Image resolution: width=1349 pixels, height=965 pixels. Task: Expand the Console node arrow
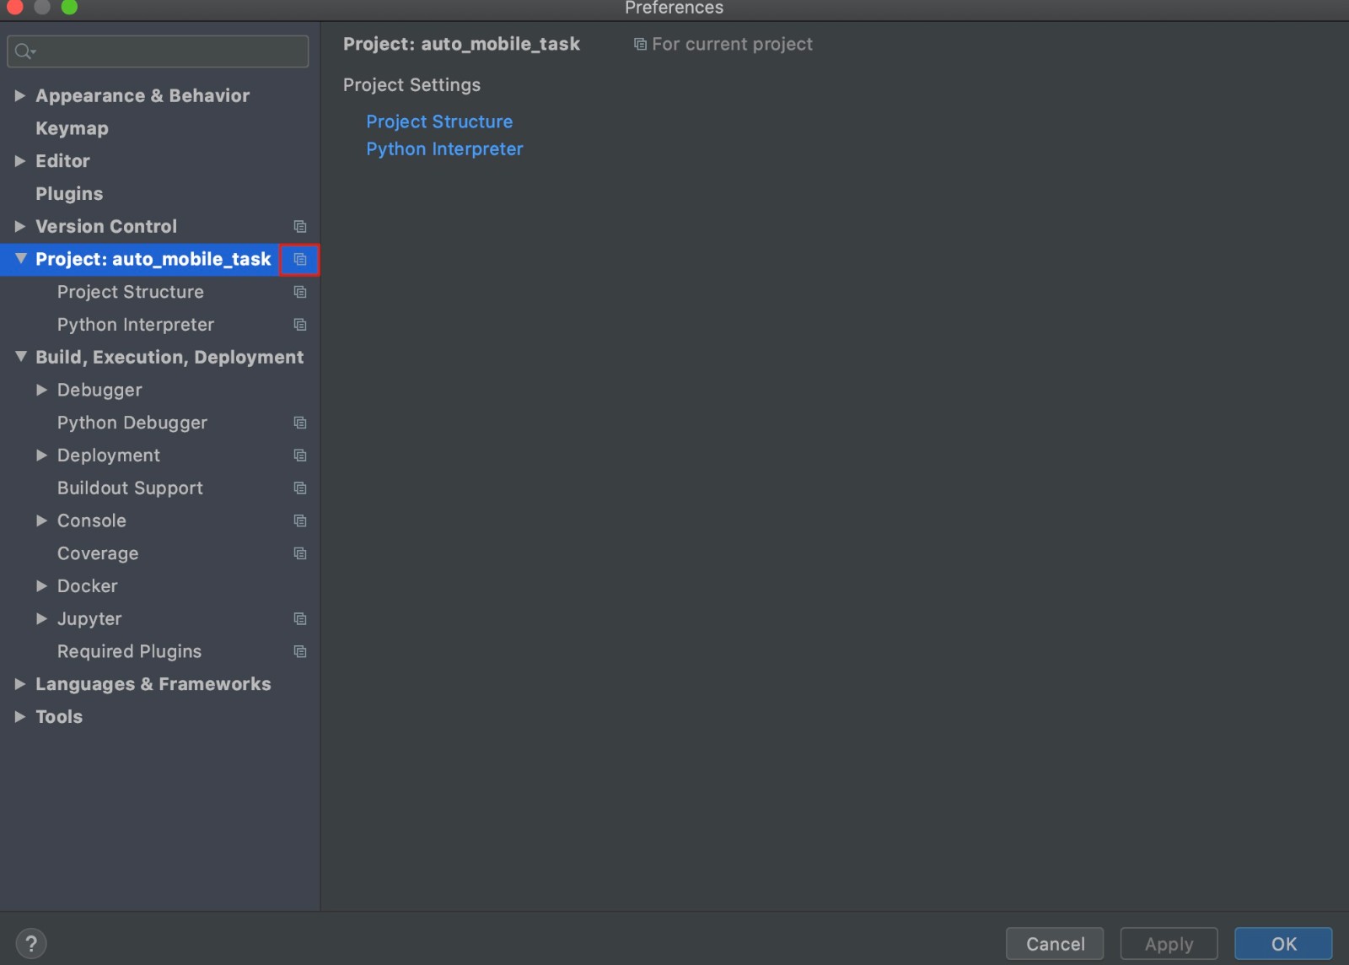click(x=41, y=520)
